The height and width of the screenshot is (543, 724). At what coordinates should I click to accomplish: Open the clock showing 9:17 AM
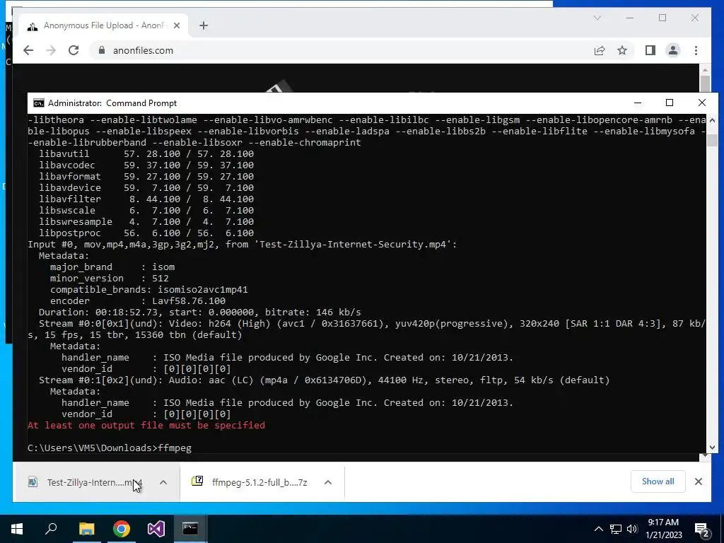[663, 529]
